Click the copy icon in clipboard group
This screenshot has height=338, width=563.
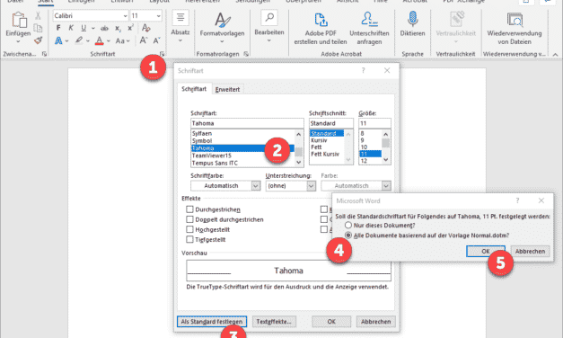[38, 28]
